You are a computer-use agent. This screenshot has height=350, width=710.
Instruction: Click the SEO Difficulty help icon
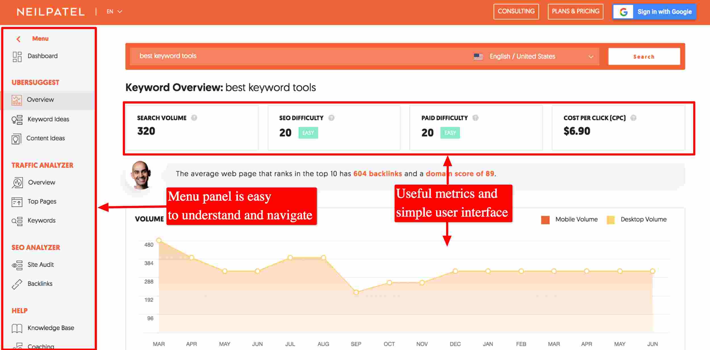click(x=331, y=118)
